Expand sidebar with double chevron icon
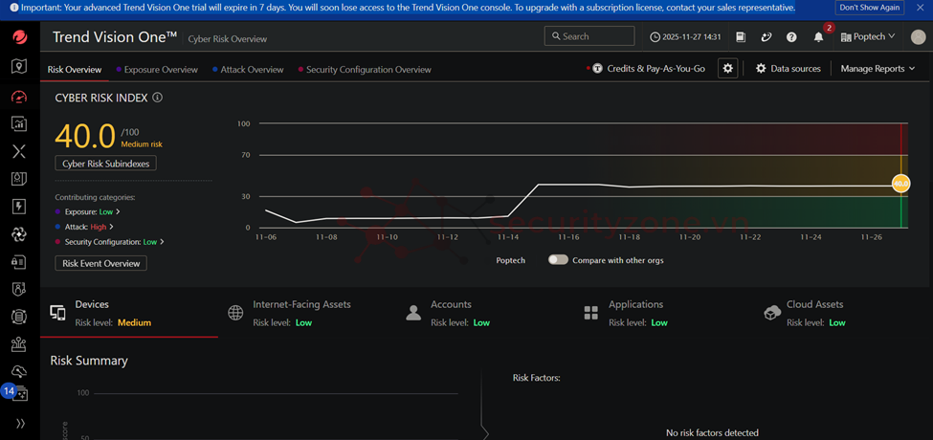Image resolution: width=933 pixels, height=440 pixels. pyautogui.click(x=20, y=423)
